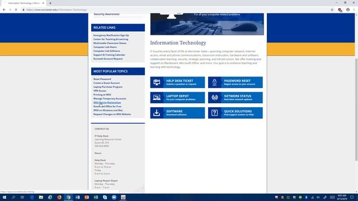The image size is (358, 201).
Task: Click the computer keyboard banner image
Action: (x=207, y=24)
